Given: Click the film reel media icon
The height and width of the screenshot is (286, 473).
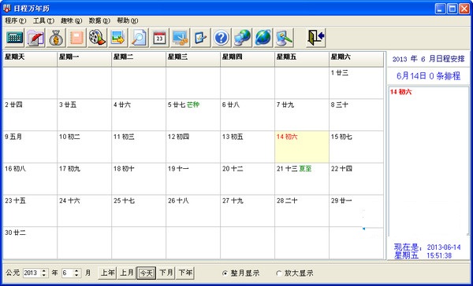Looking at the screenshot, I should click(x=97, y=38).
